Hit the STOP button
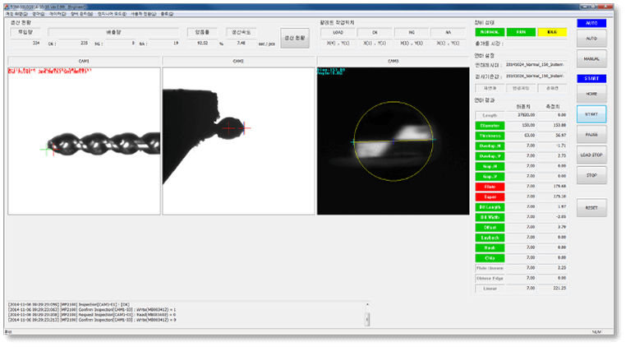The width and height of the screenshot is (626, 347). (591, 175)
